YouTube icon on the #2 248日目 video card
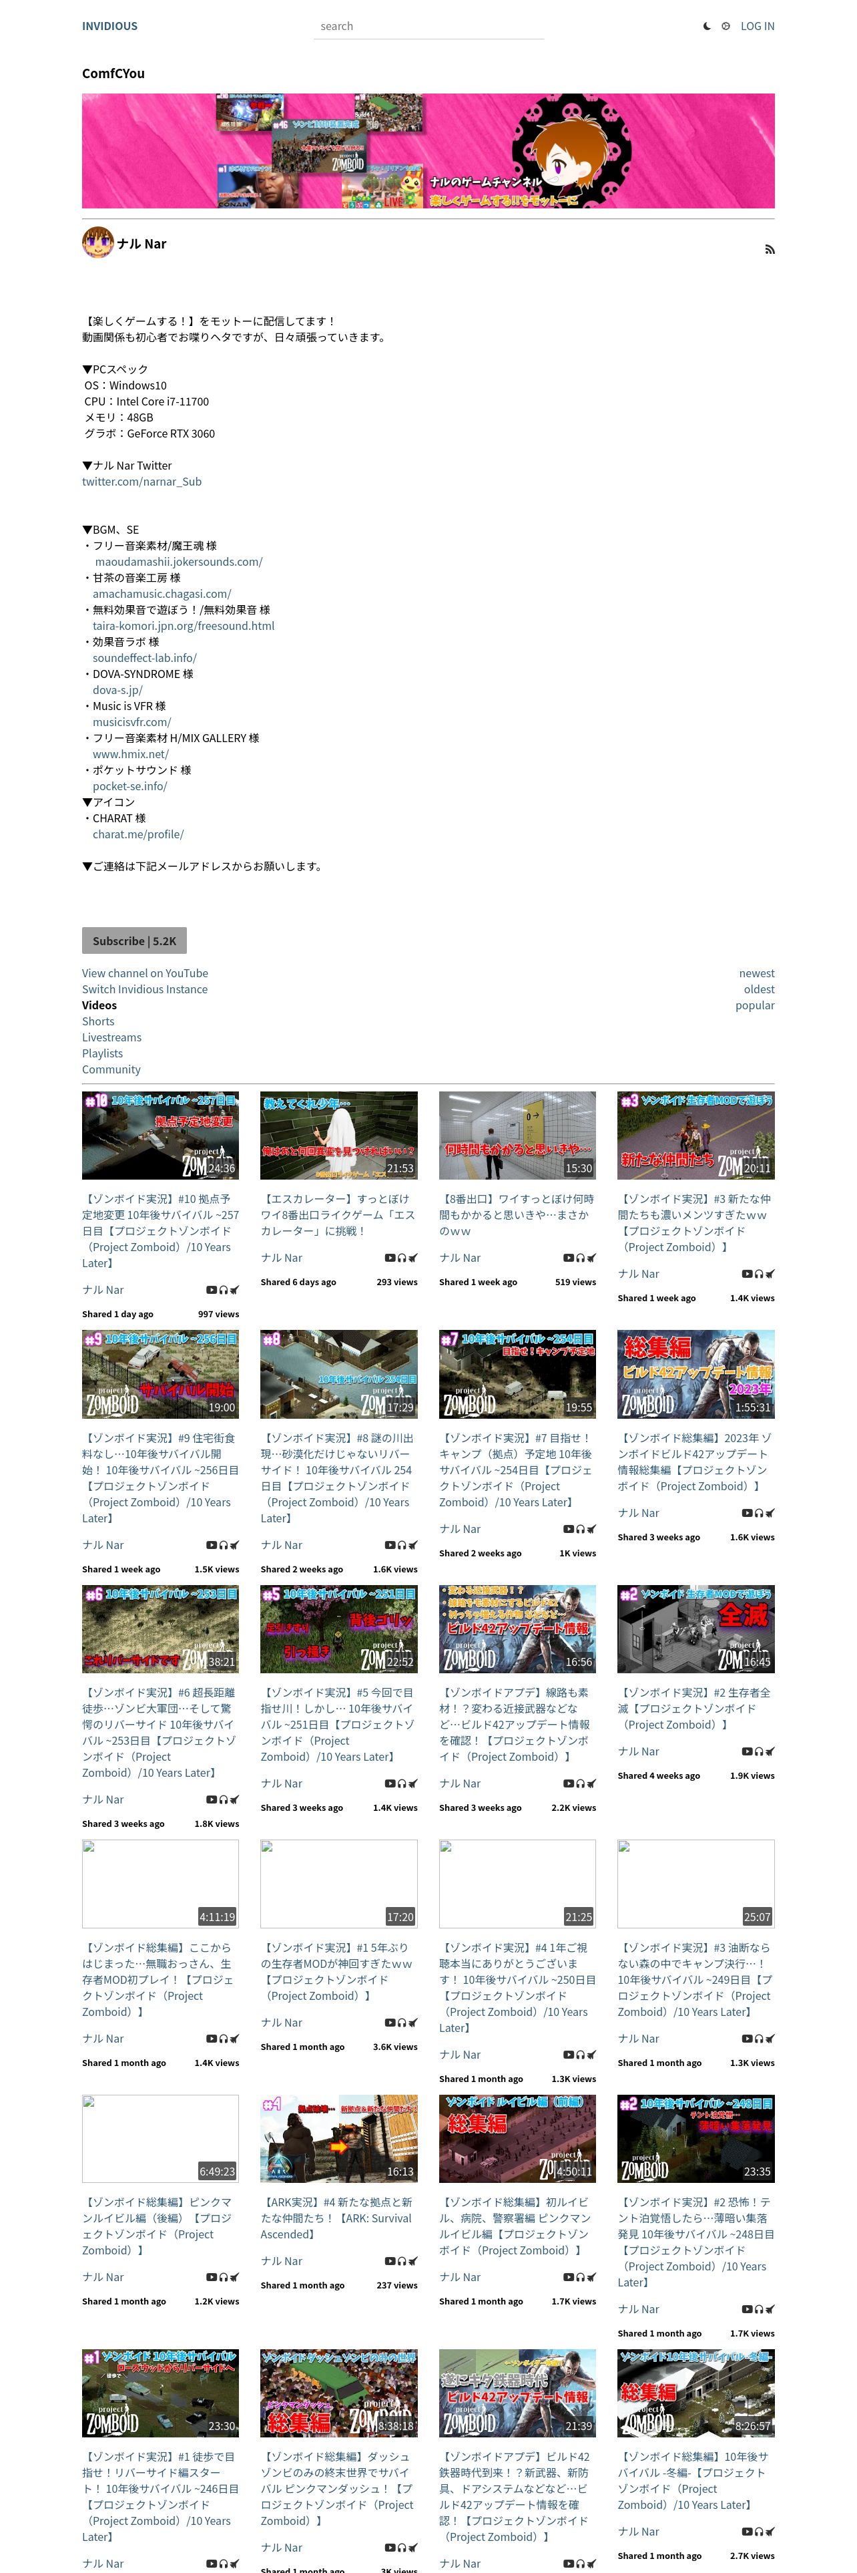Image resolution: width=857 pixels, height=2573 pixels. [x=748, y=2308]
